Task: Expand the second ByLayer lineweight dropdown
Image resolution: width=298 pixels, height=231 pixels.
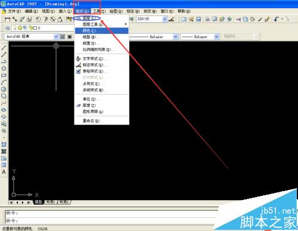Action: [216, 37]
